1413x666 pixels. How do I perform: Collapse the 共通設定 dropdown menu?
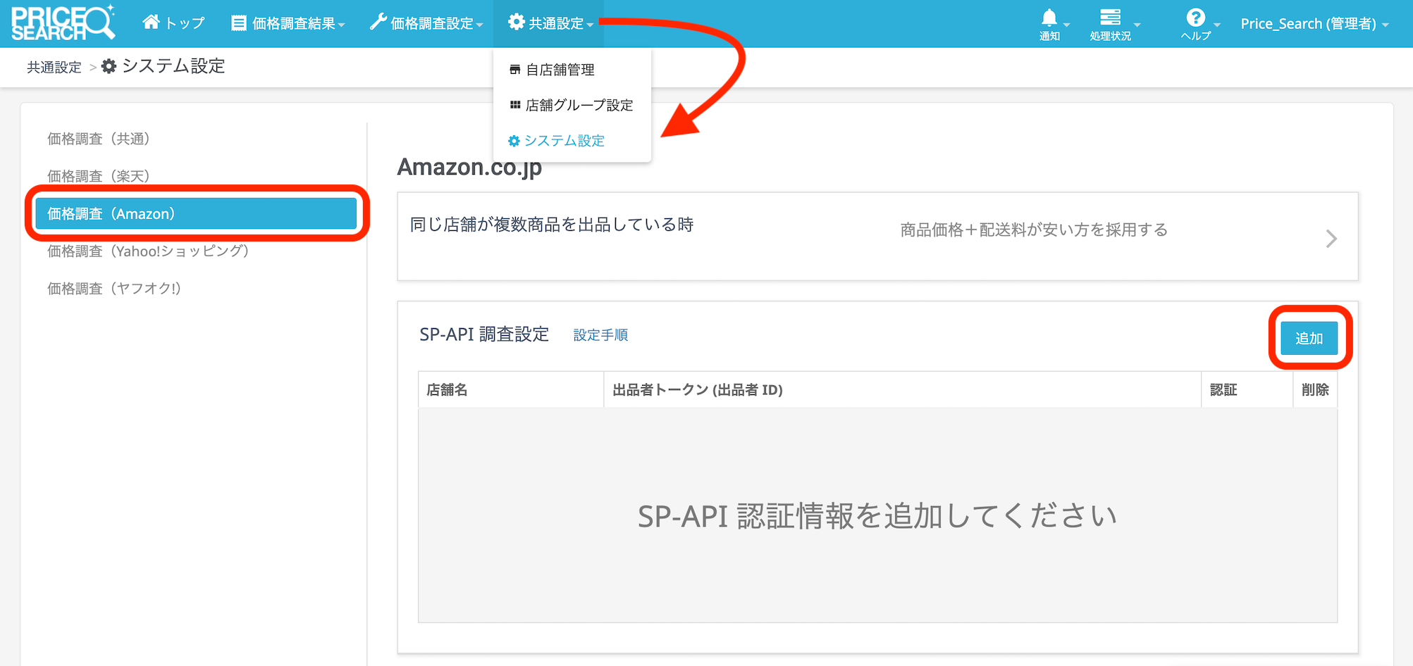[x=551, y=23]
